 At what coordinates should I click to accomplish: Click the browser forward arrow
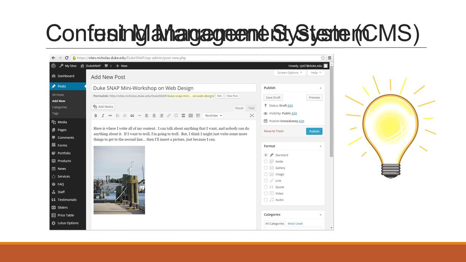(60, 58)
